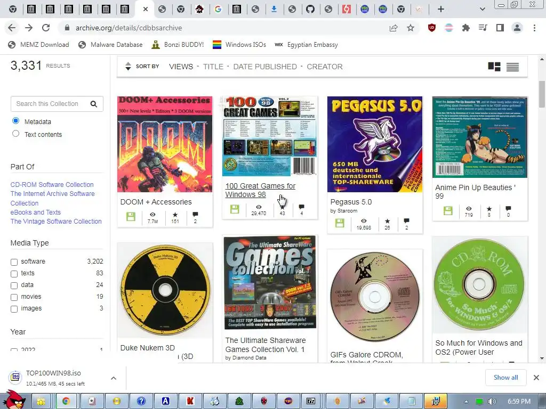Sort results by Creator
The image size is (546, 409).
325,67
